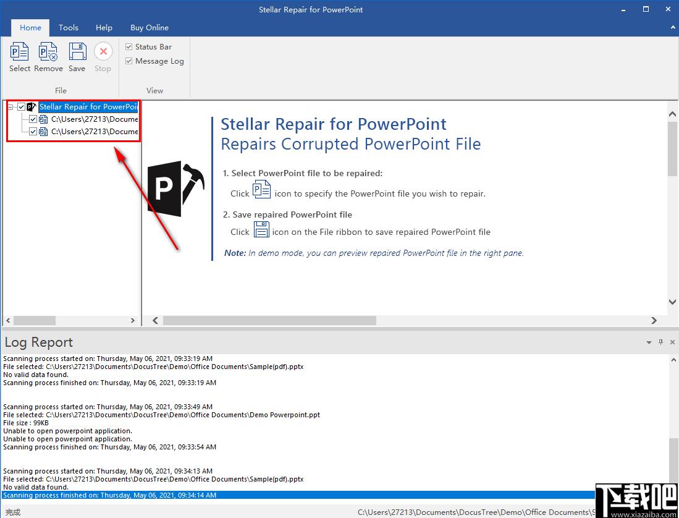
Task: Click the red Stop icon
Action: (103, 51)
